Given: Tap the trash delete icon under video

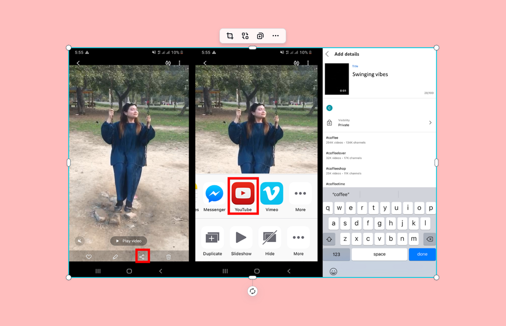Looking at the screenshot, I should (x=168, y=257).
